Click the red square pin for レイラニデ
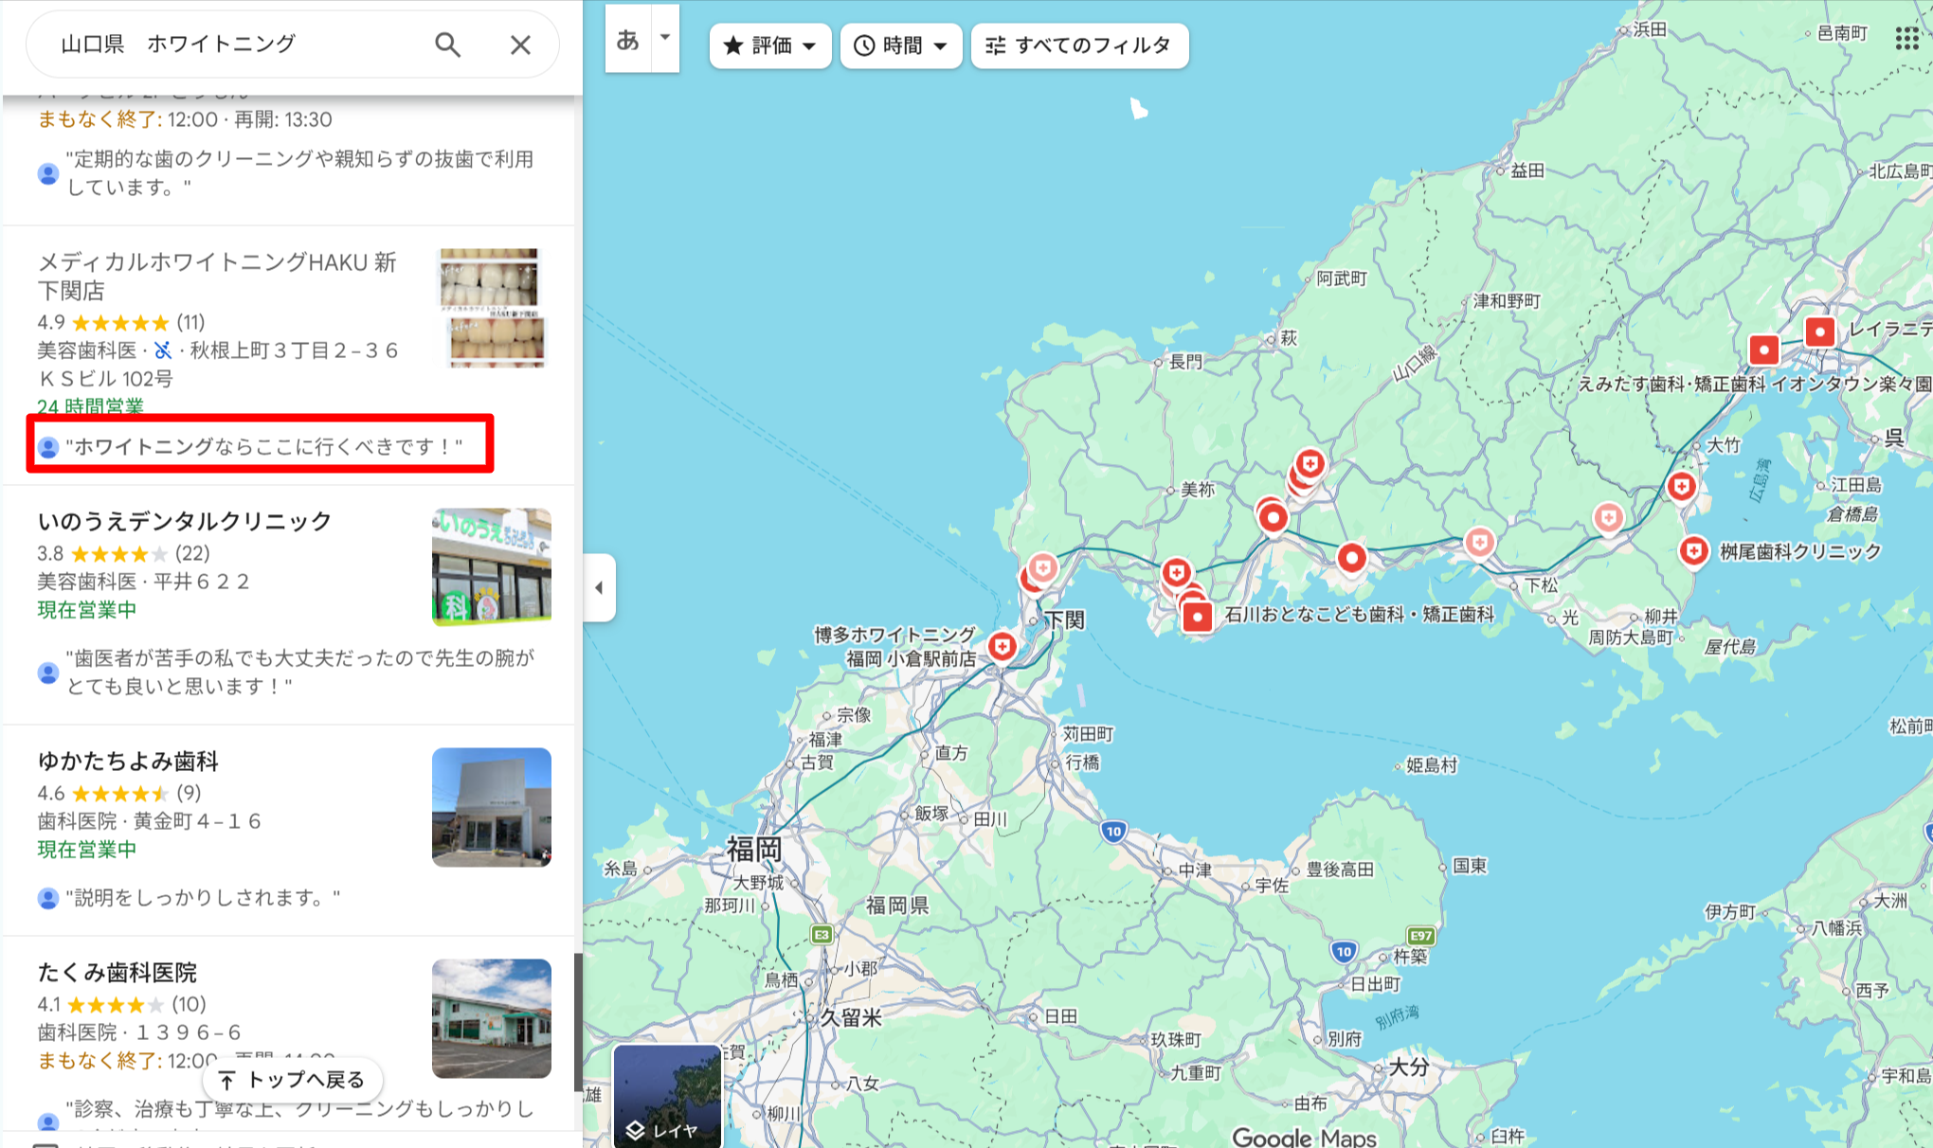Viewport: 1933px width, 1148px height. pyautogui.click(x=1819, y=332)
